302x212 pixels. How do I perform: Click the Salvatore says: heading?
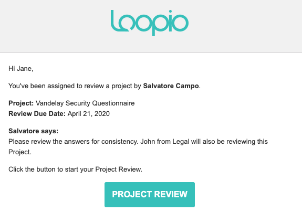pyautogui.click(x=33, y=131)
